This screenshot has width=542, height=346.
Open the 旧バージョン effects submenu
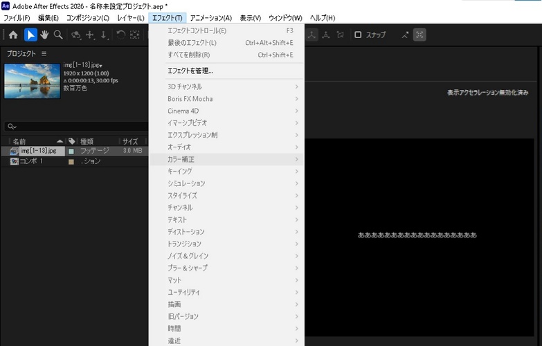(226, 317)
